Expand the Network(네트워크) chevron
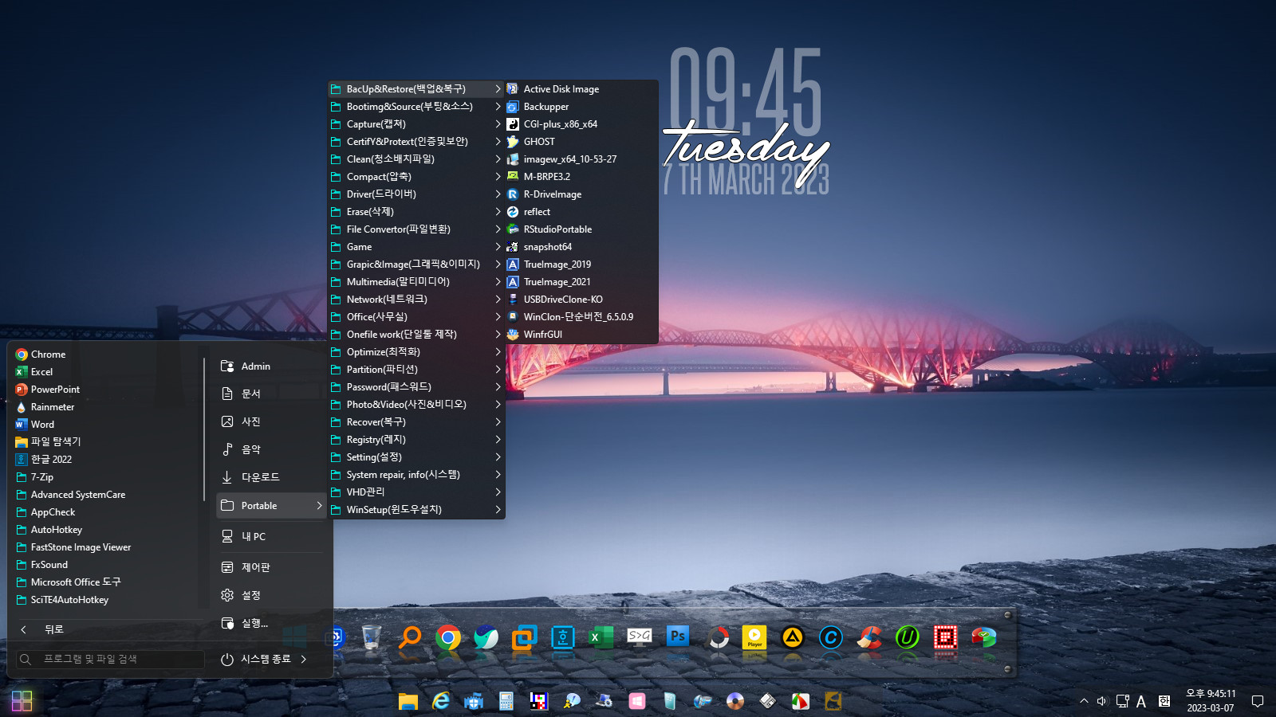This screenshot has width=1276, height=717. coord(498,300)
